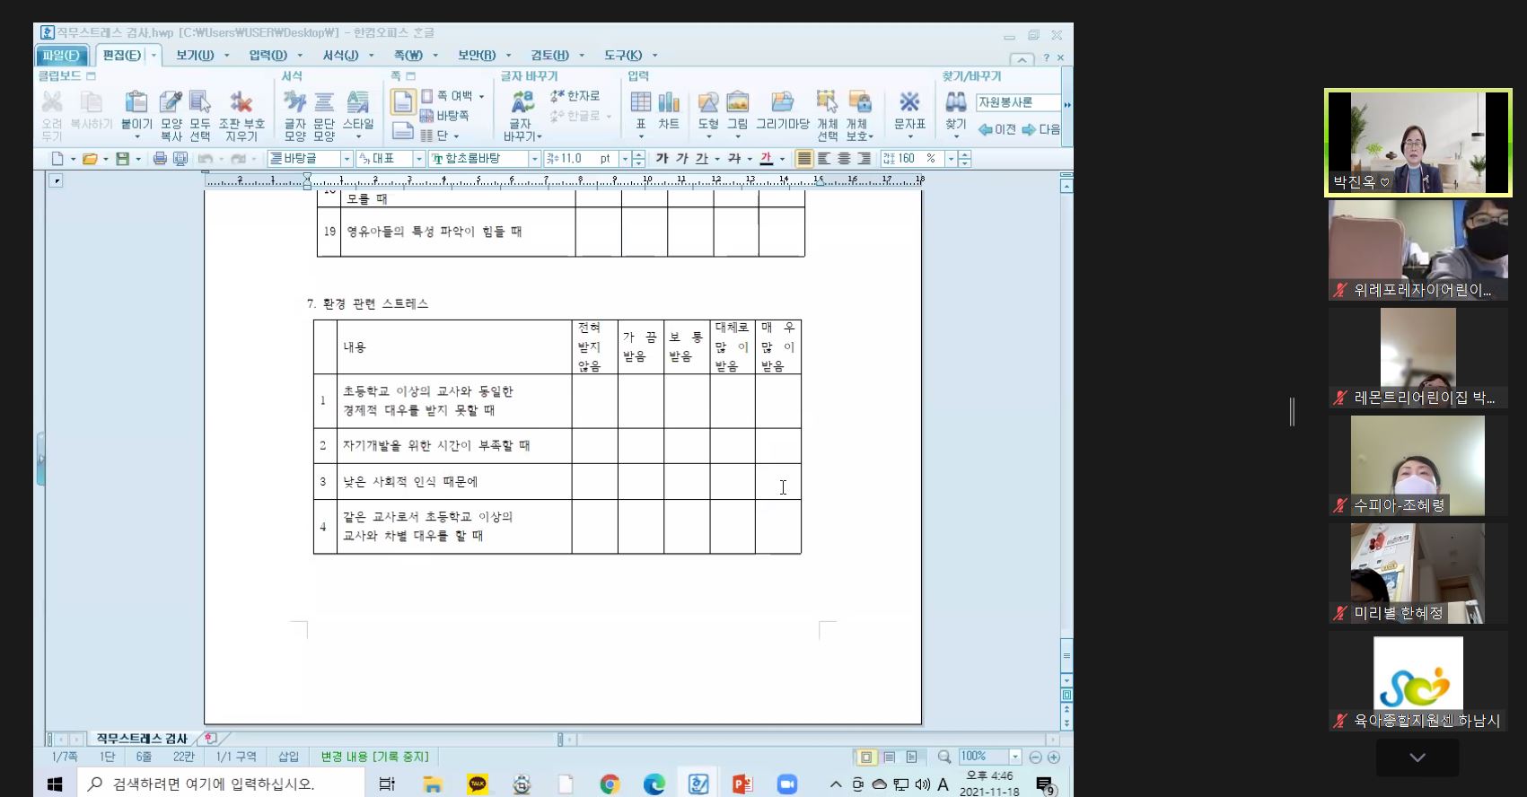Open the 서식(J) menu
1527x797 pixels.
pos(340,56)
